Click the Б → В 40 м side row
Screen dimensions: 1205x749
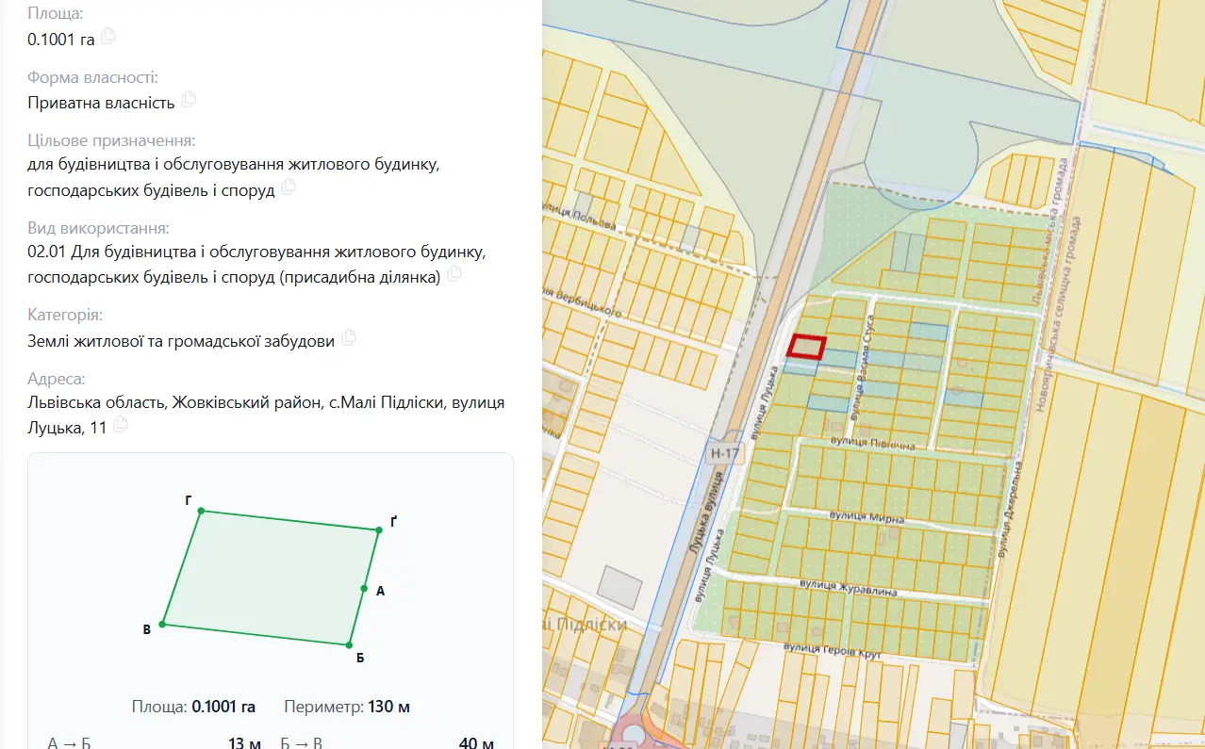coord(388,743)
